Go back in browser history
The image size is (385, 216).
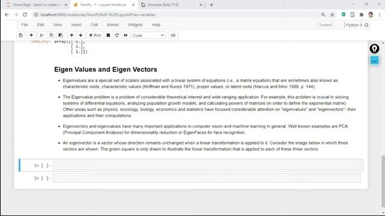click(7, 14)
